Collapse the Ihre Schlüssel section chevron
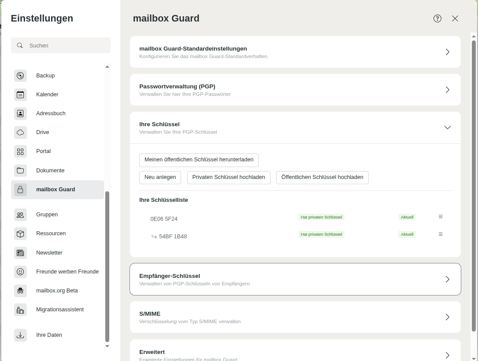 click(448, 128)
